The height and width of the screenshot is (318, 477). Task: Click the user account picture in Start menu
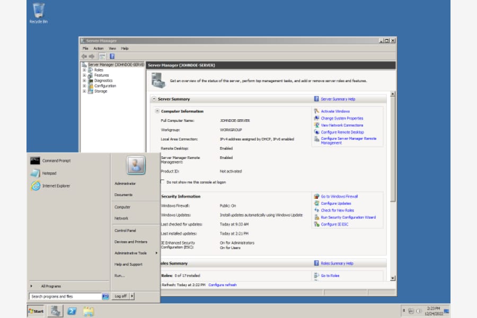pyautogui.click(x=136, y=165)
